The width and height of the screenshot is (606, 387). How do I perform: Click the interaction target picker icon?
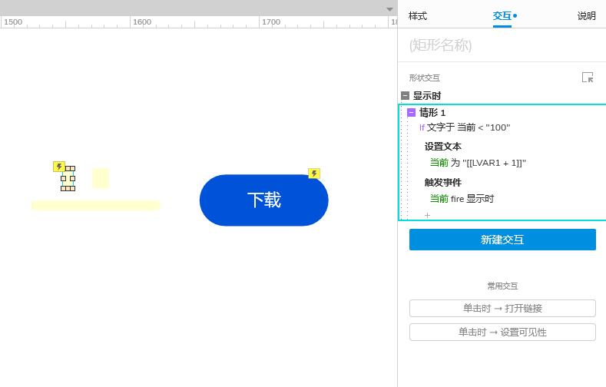pos(588,78)
